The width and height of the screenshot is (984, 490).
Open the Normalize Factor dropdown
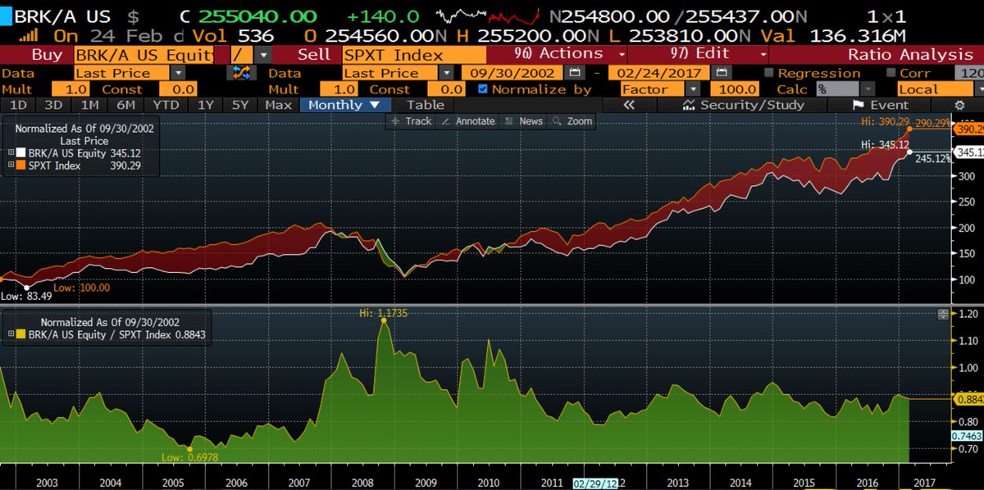point(693,89)
